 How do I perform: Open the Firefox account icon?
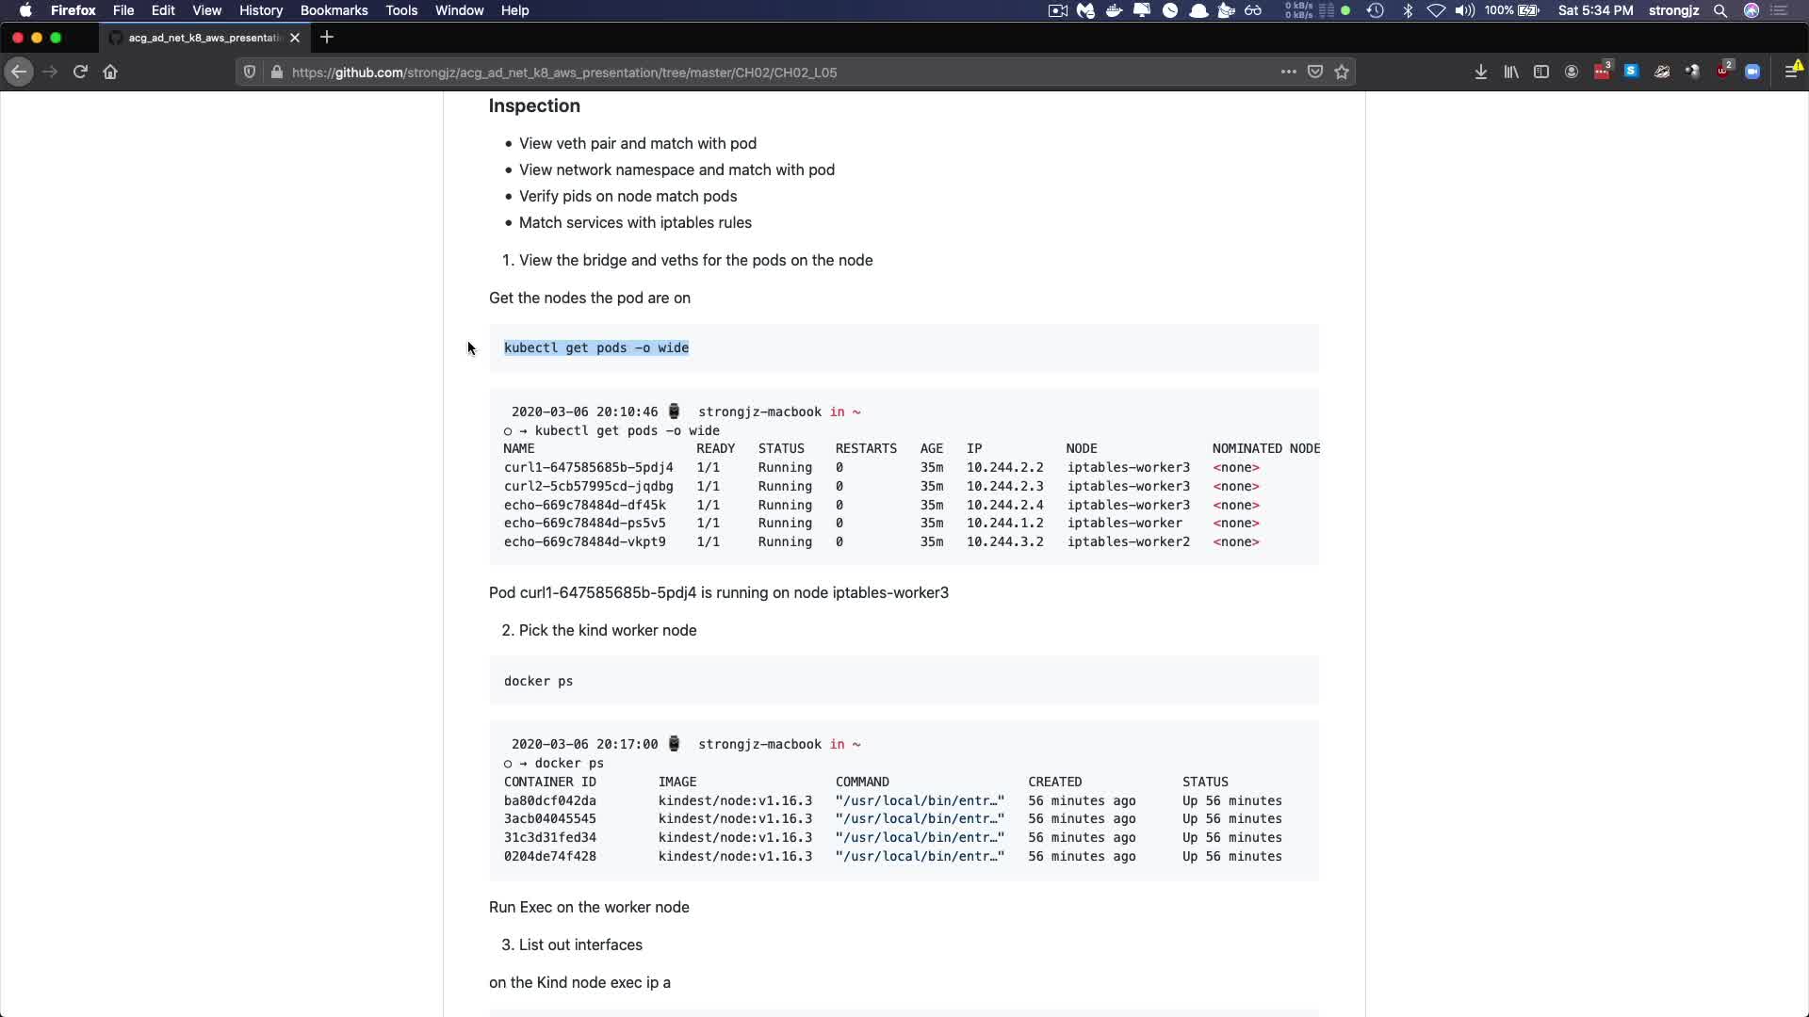pos(1572,72)
